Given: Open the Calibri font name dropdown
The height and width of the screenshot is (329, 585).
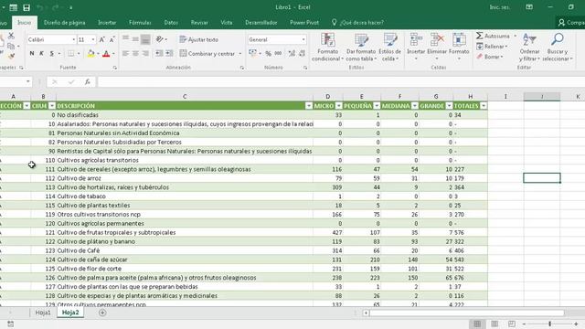Looking at the screenshot, I should (x=73, y=39).
